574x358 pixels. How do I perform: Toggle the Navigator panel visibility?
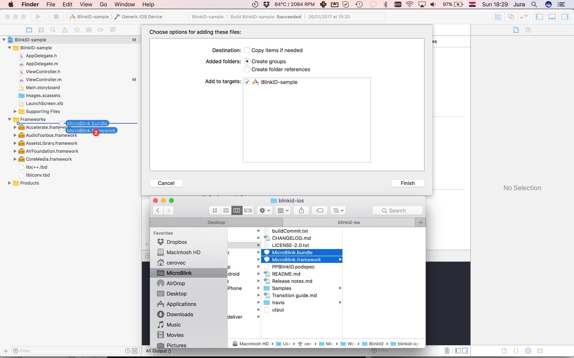pyautogui.click(x=539, y=17)
